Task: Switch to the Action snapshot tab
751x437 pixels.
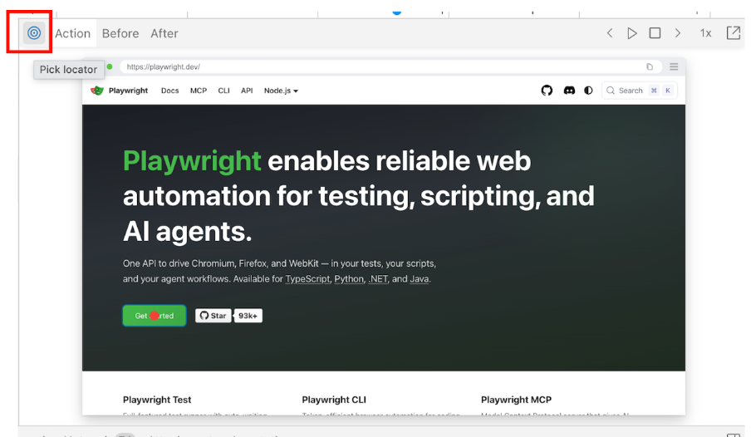Action: [73, 33]
